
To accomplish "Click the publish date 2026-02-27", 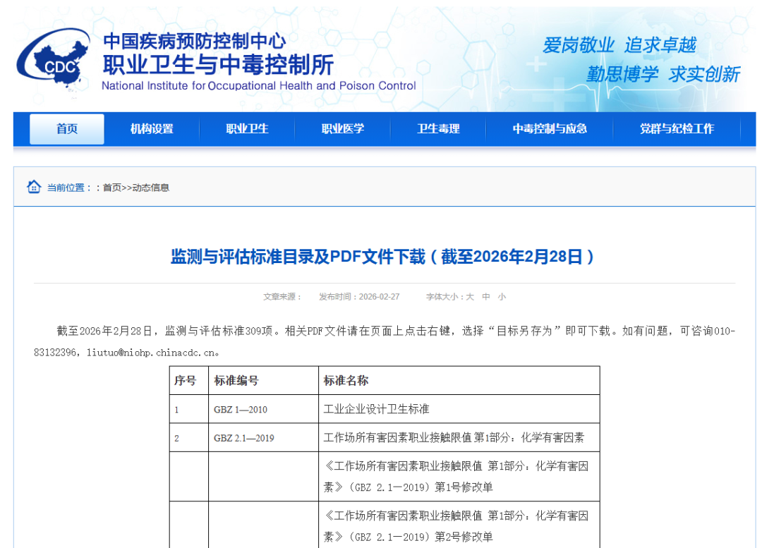I will coord(379,297).
